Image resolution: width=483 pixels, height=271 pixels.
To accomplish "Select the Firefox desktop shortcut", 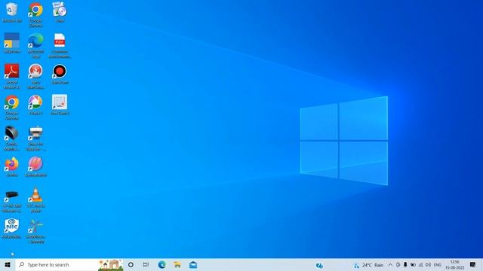I will (12, 166).
